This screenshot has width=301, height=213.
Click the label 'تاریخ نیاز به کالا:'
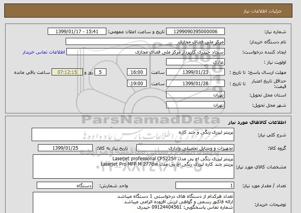coord(112,148)
